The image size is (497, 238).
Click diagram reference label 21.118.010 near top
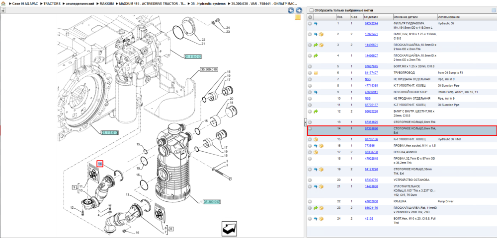[x=193, y=57]
